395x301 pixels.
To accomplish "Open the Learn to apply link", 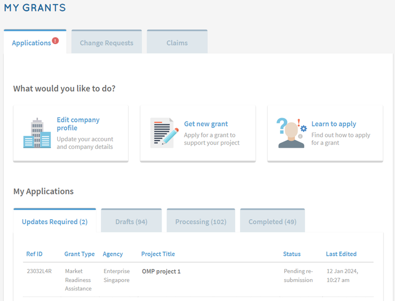I will [333, 124].
